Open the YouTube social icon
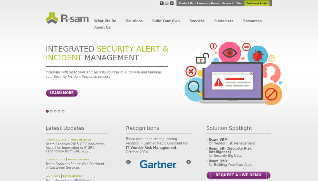Viewport: 318px width, 181px height. point(162,3)
